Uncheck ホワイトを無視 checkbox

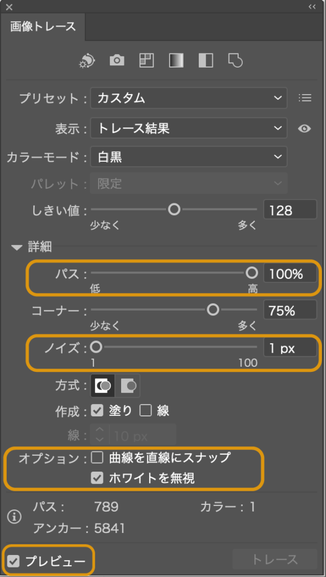[97, 478]
